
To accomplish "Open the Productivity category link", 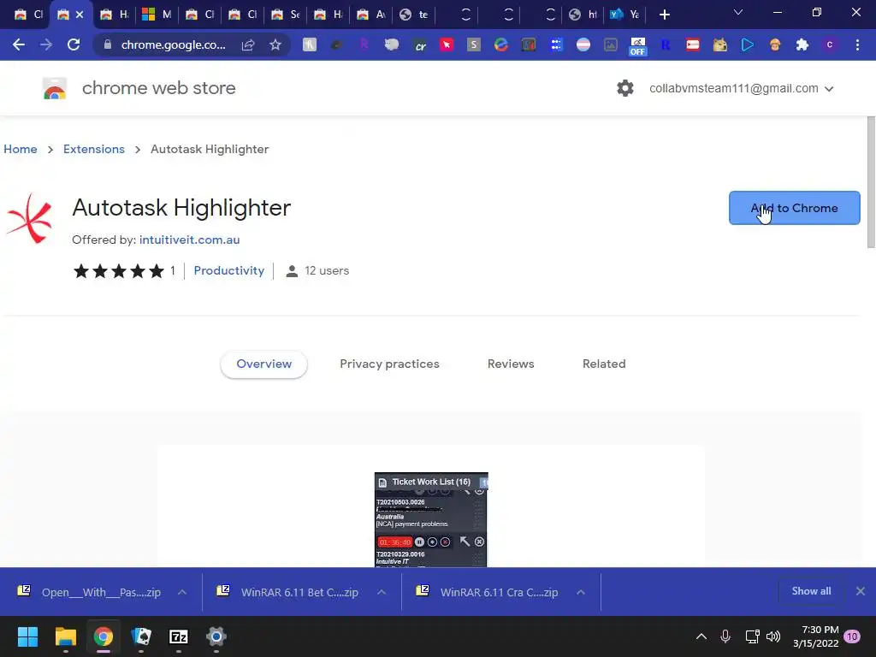I will (229, 270).
